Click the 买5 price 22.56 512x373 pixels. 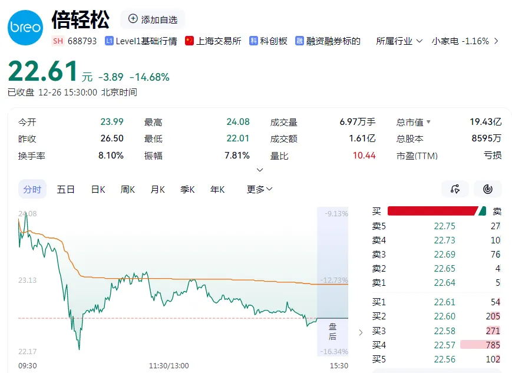point(444,359)
